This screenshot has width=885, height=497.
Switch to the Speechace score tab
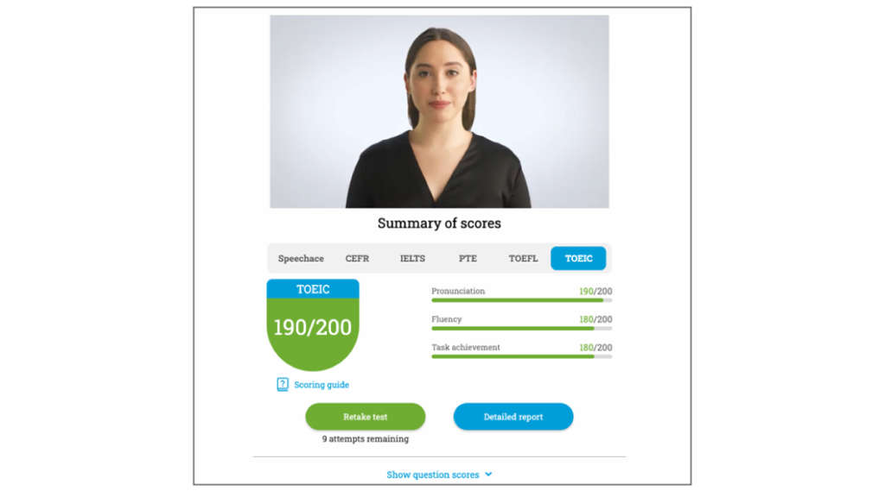301,259
